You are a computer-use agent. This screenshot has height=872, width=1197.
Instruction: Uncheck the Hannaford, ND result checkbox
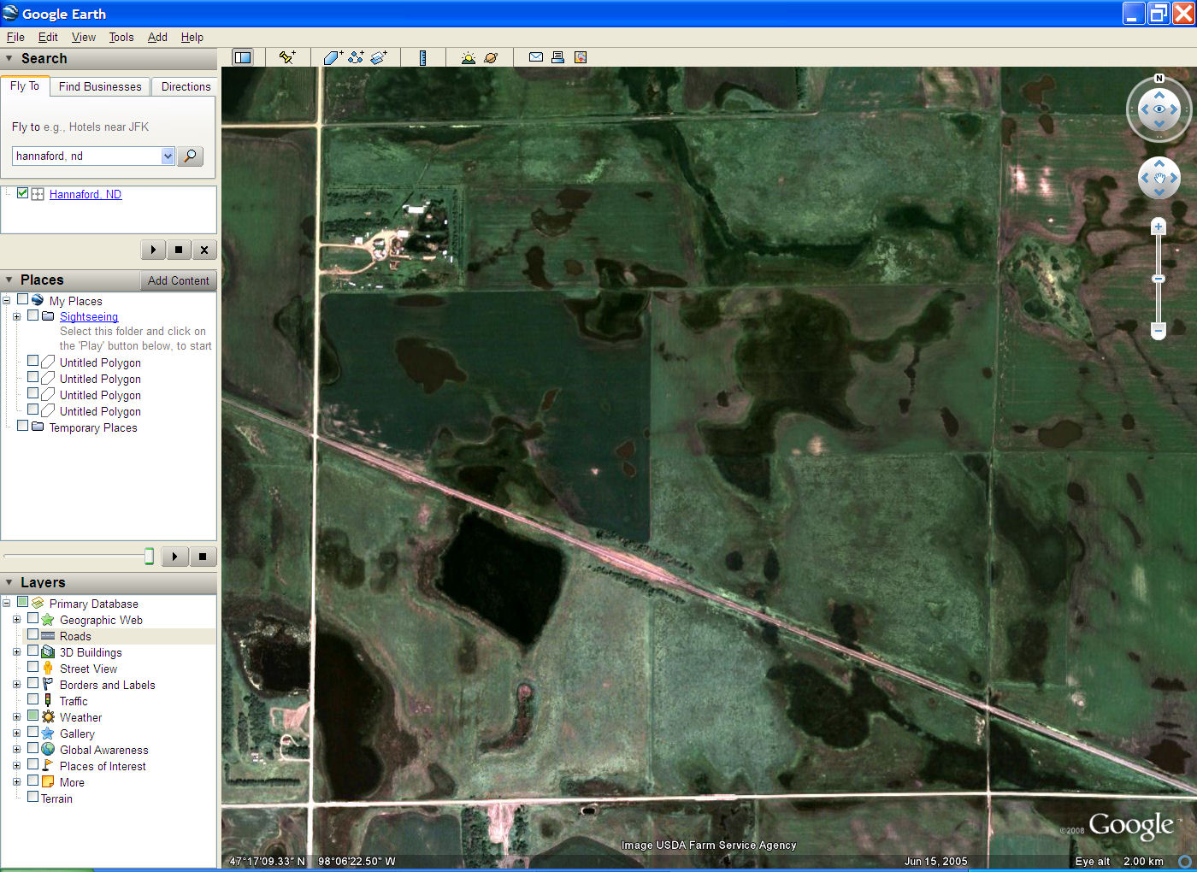(x=23, y=193)
